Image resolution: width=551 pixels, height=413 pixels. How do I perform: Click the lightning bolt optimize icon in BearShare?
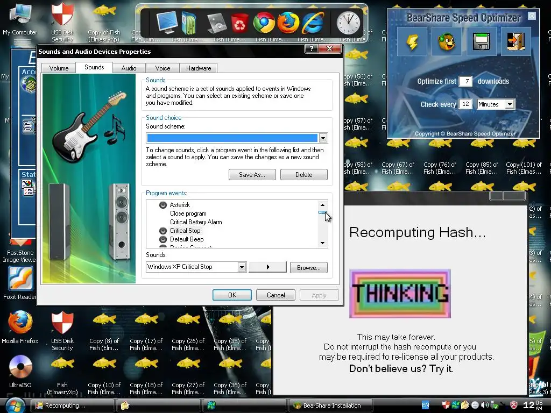(412, 41)
